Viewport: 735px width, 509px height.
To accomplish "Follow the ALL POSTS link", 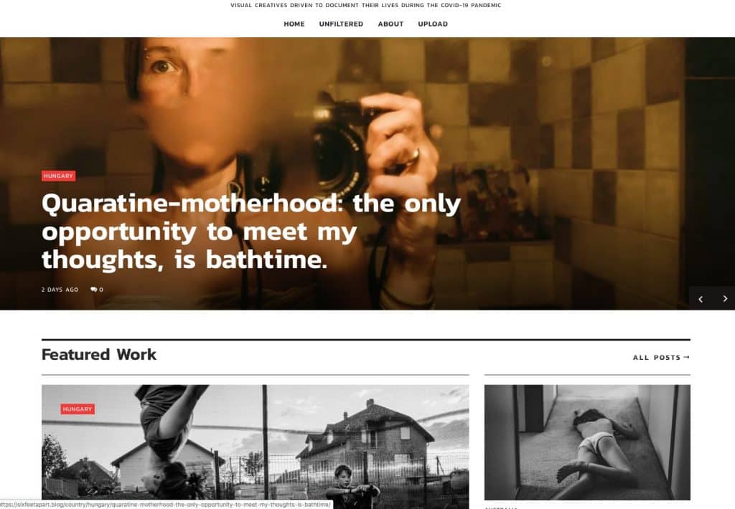I will 657,357.
